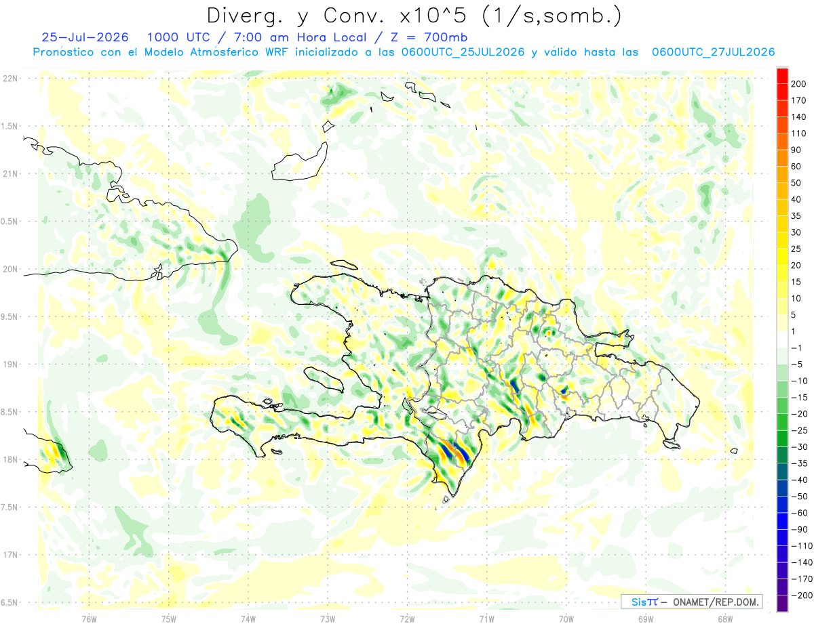Viewport: 814px width, 628px height.
Task: Click the '-110' color scale label
Action: 802,545
